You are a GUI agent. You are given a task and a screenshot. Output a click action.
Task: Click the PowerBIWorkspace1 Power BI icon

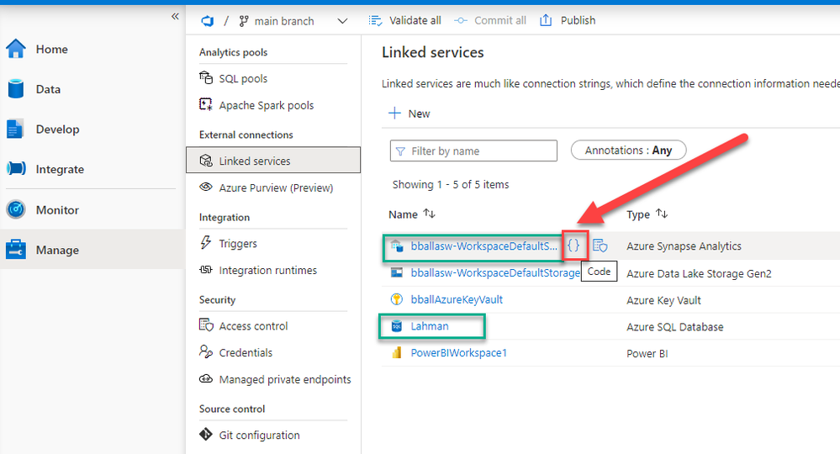pyautogui.click(x=396, y=353)
